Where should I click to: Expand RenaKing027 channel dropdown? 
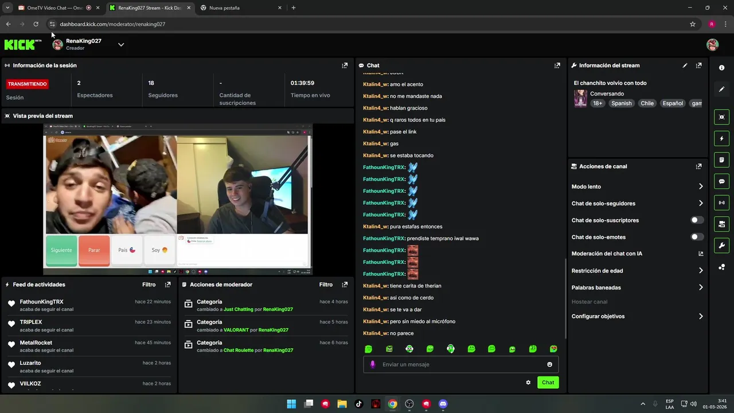pos(121,45)
